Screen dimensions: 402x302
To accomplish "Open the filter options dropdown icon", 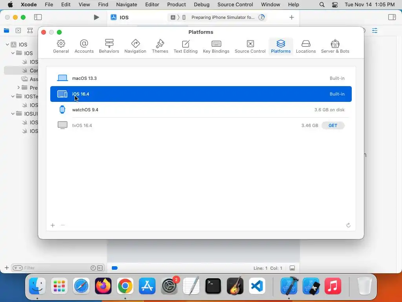I will click(18, 268).
